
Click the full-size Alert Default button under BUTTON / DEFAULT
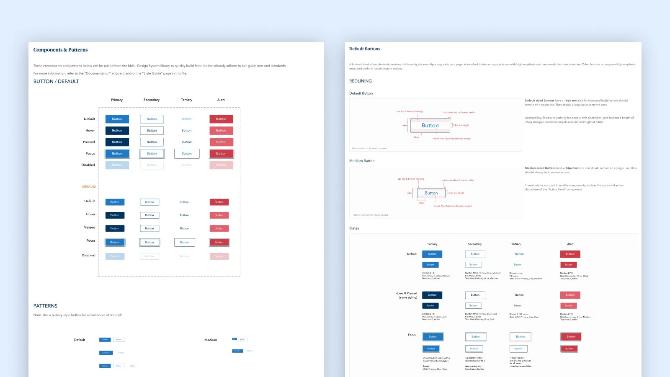point(222,119)
